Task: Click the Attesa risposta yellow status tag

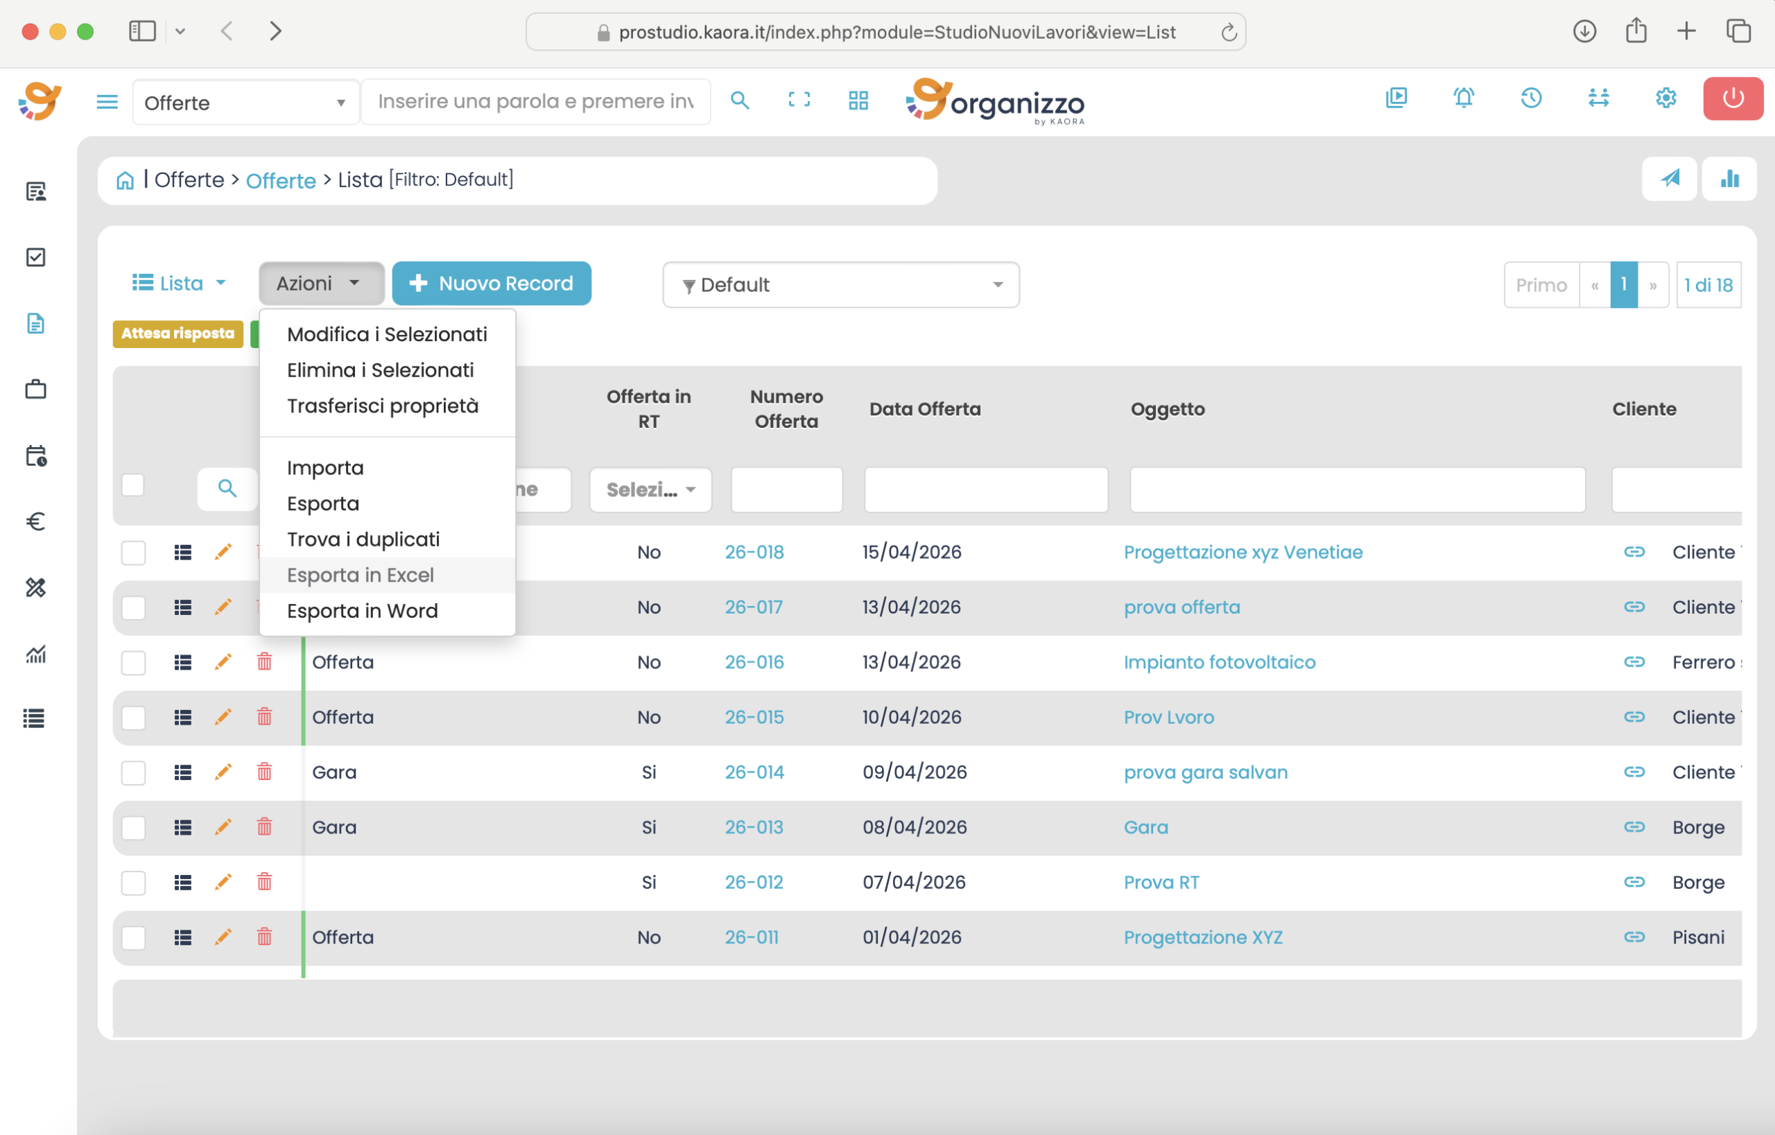Action: 177,333
